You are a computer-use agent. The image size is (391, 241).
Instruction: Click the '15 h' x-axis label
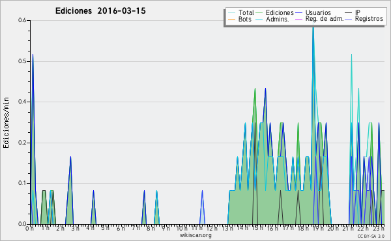257,228
